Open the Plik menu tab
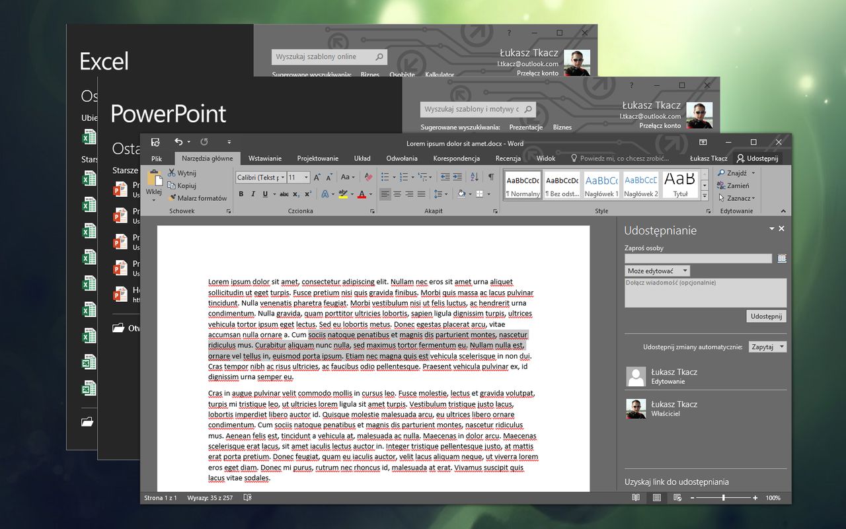846x529 pixels. (157, 159)
